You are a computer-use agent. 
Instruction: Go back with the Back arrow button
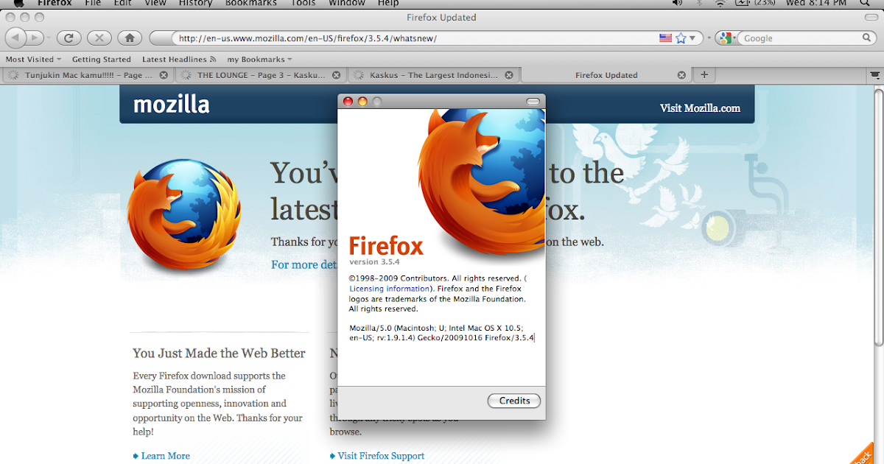tap(15, 38)
